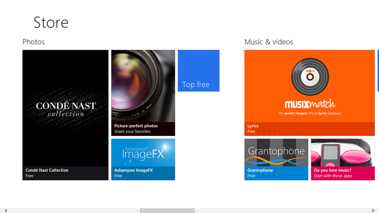Open the Picture-perfect photos collection tile
The width and height of the screenshot is (379, 213).
143,93
